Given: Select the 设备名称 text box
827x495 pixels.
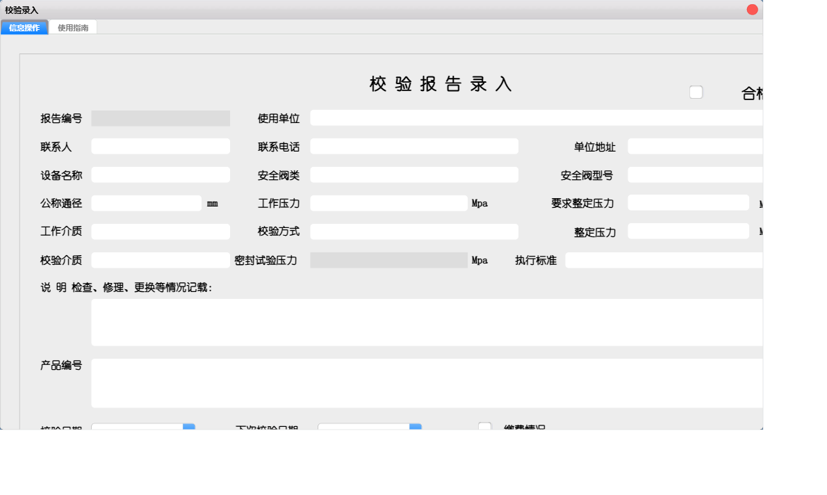Looking at the screenshot, I should click(x=161, y=175).
